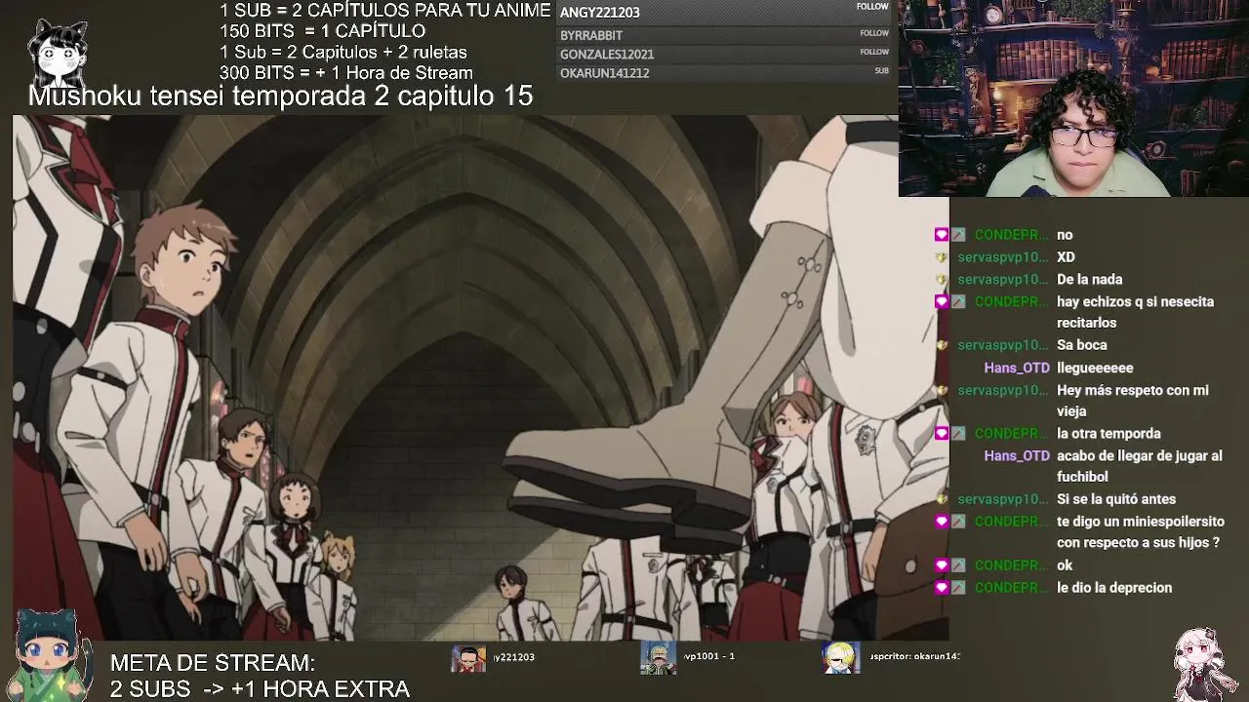Viewport: 1249px width, 702px height.
Task: Click the 'suscritor: okarun14' label in the bottom bar
Action: click(915, 656)
